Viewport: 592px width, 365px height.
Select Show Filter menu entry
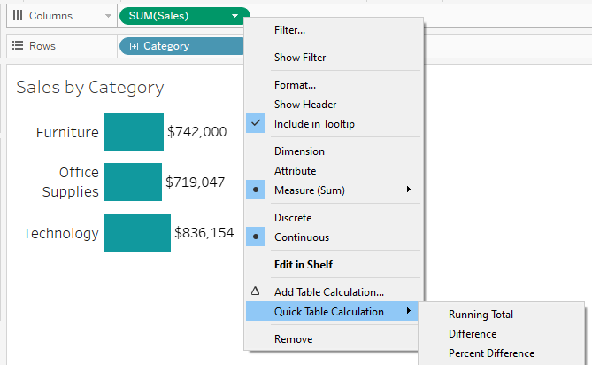[x=300, y=58]
